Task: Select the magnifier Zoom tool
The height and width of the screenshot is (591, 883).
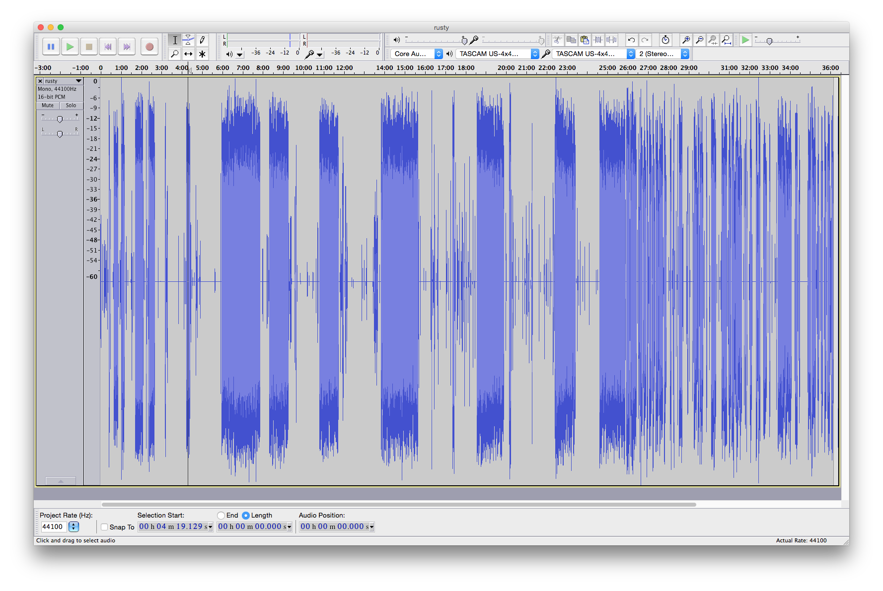Action: pyautogui.click(x=175, y=54)
